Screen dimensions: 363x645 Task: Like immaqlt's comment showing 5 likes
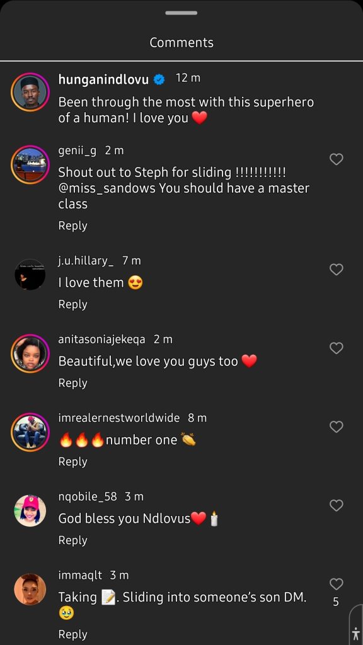coord(337,584)
